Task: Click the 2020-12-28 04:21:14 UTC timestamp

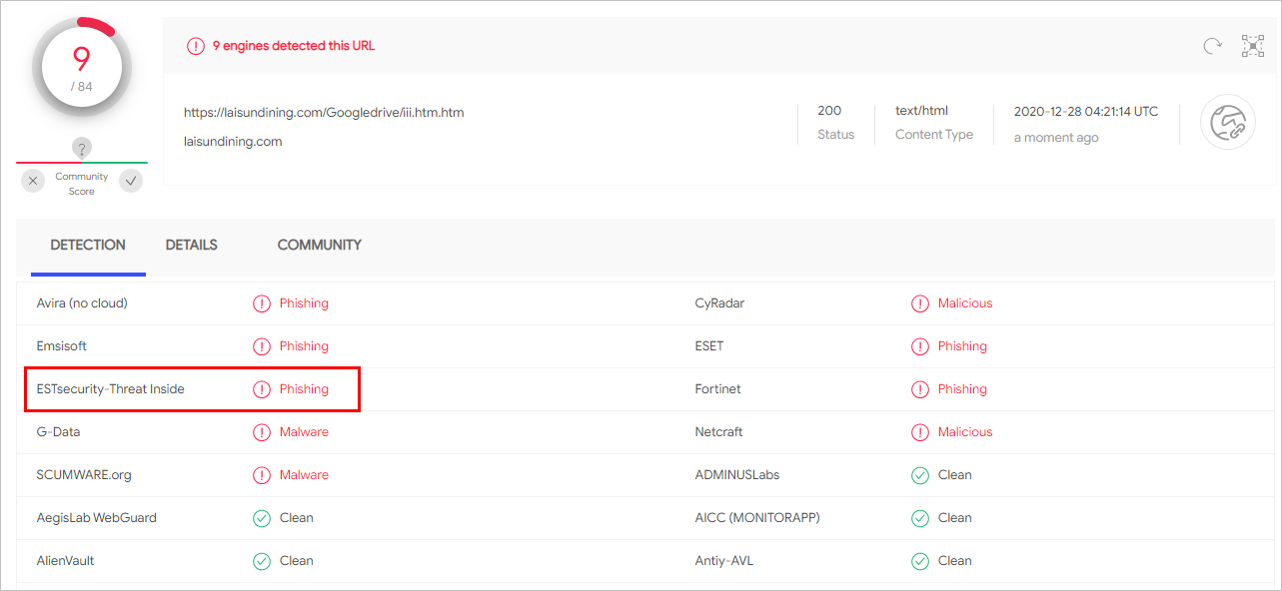Action: click(1086, 111)
